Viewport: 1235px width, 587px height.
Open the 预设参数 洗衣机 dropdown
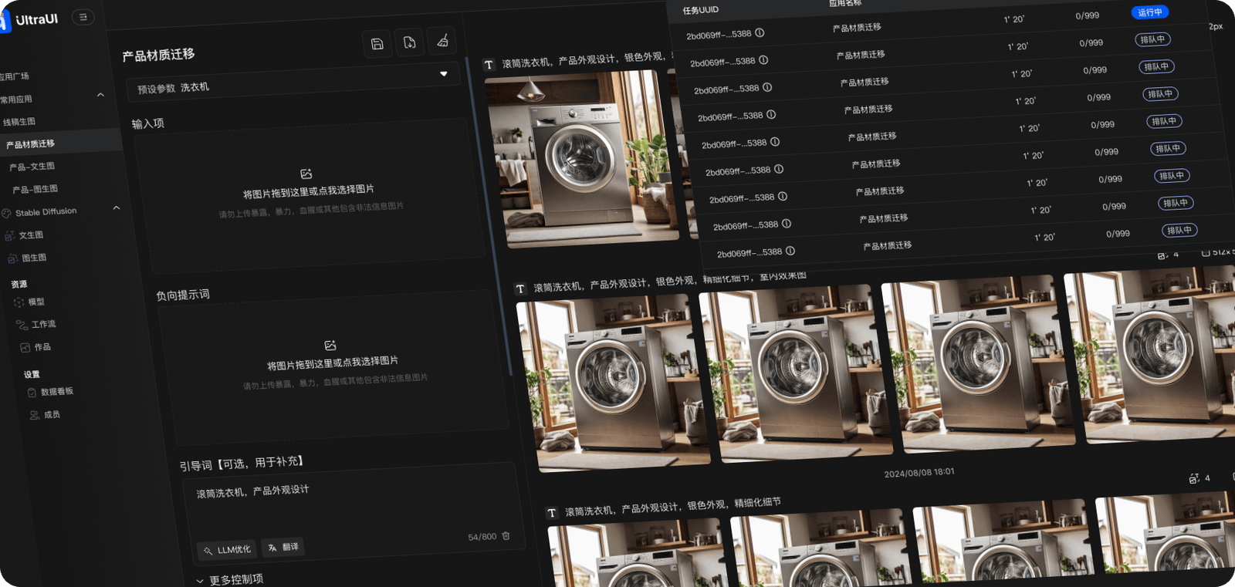tap(293, 81)
